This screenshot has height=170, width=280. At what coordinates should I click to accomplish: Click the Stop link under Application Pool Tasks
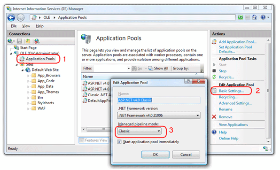(223, 71)
